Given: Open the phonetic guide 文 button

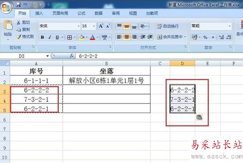Looking at the screenshot, I should (x=104, y=37).
